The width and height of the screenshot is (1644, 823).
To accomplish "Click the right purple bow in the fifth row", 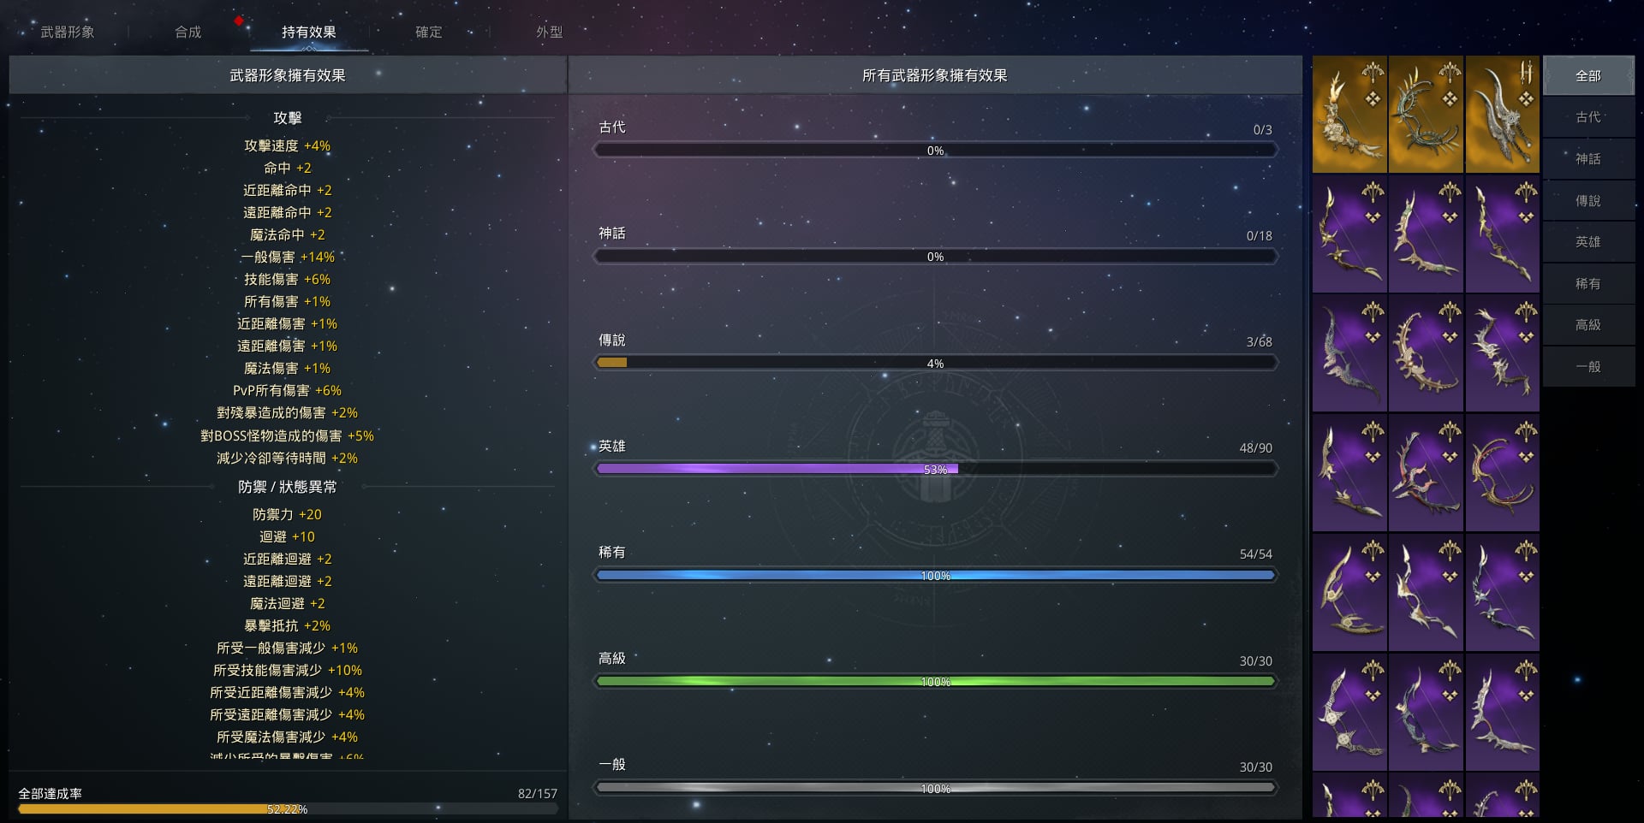I will click(x=1502, y=592).
